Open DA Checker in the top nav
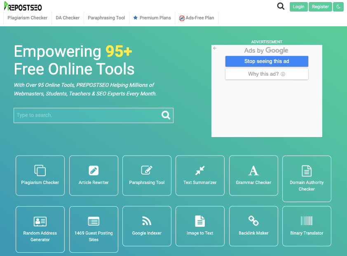The width and height of the screenshot is (347, 256). pyautogui.click(x=68, y=18)
